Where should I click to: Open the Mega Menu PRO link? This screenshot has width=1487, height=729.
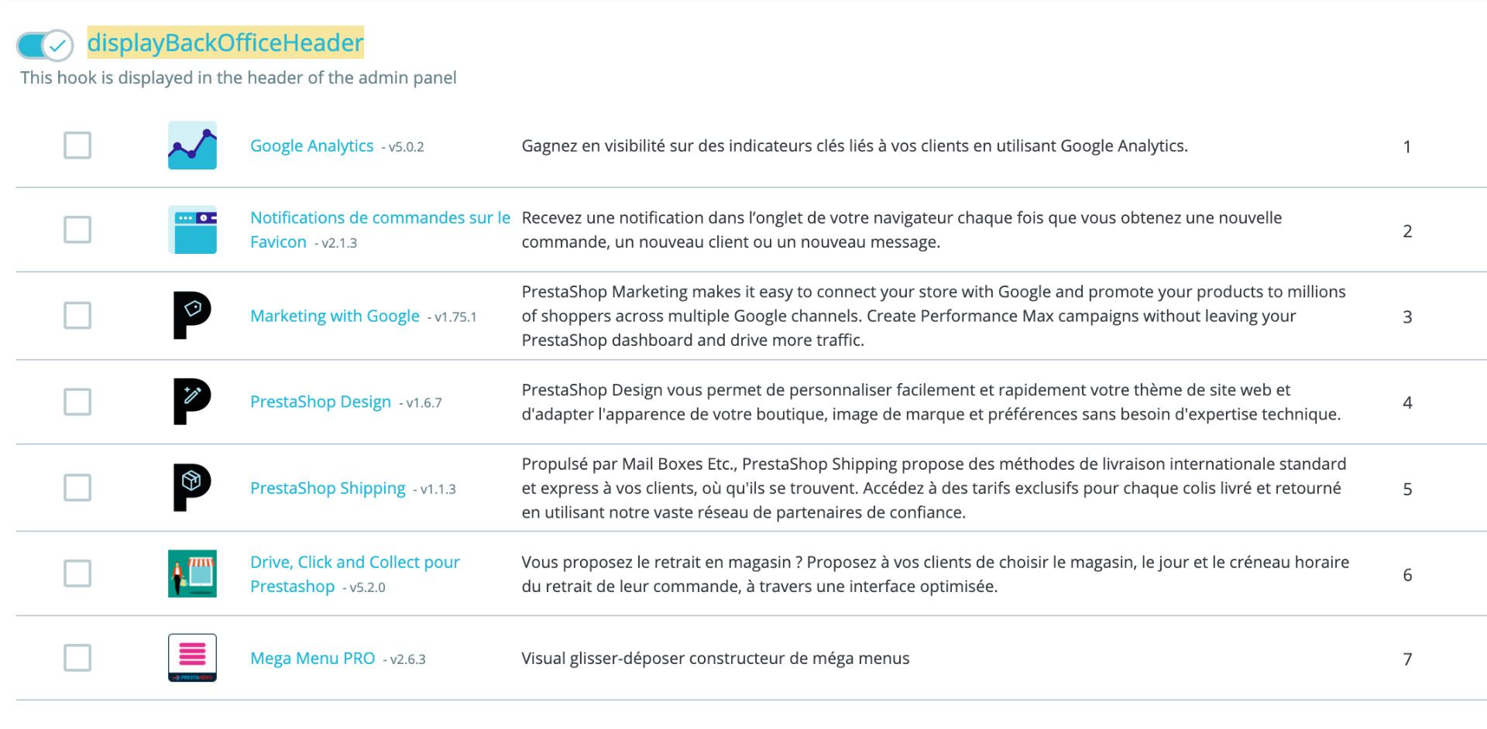[x=313, y=659]
